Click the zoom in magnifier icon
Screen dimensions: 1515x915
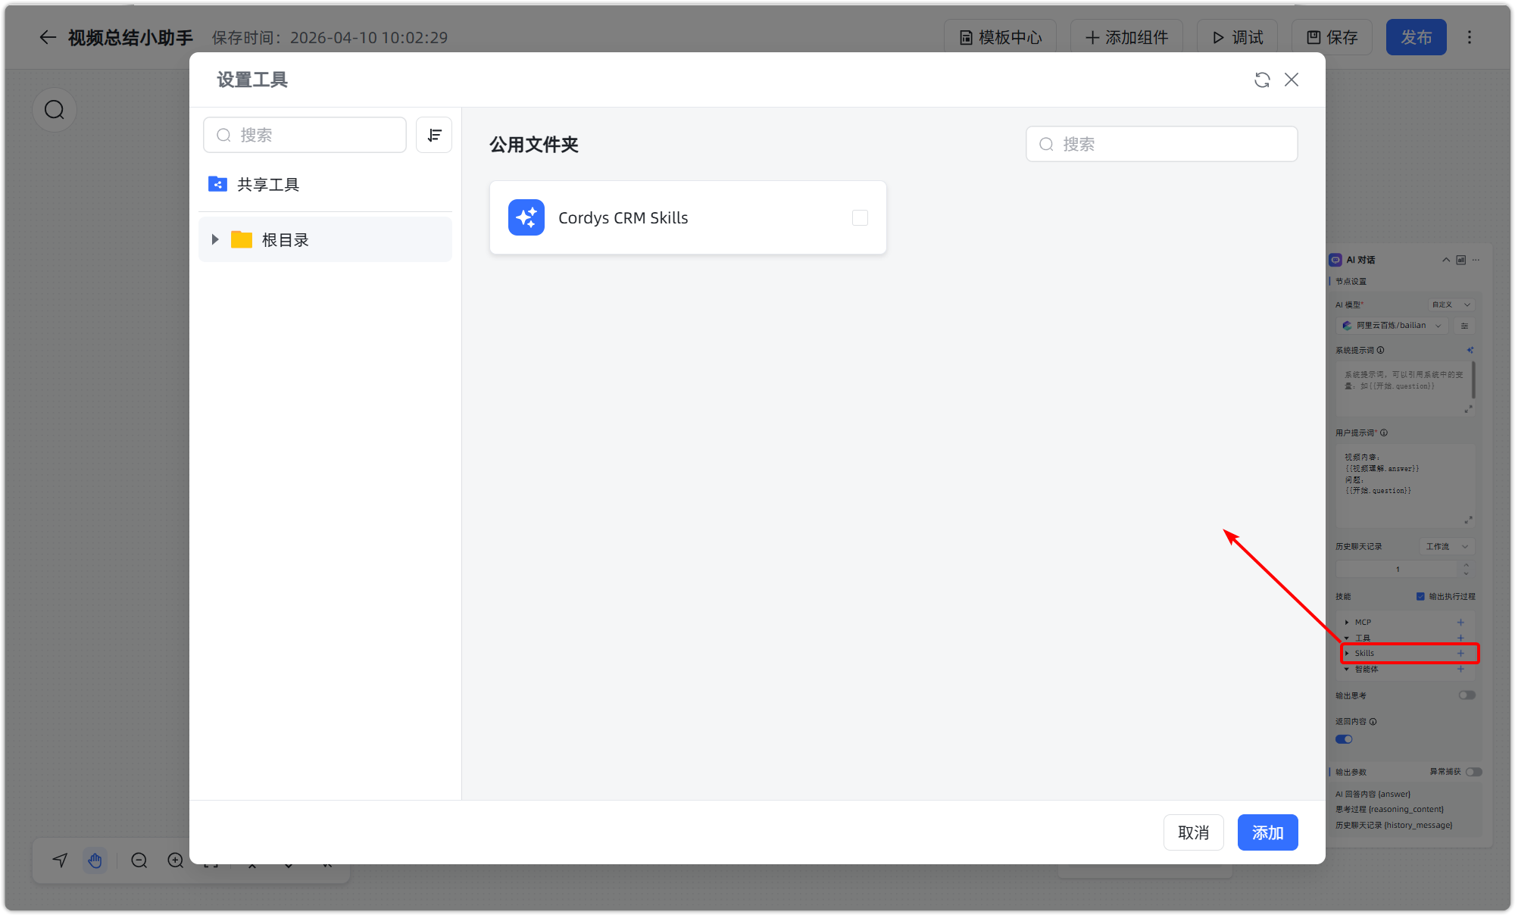pyautogui.click(x=175, y=860)
